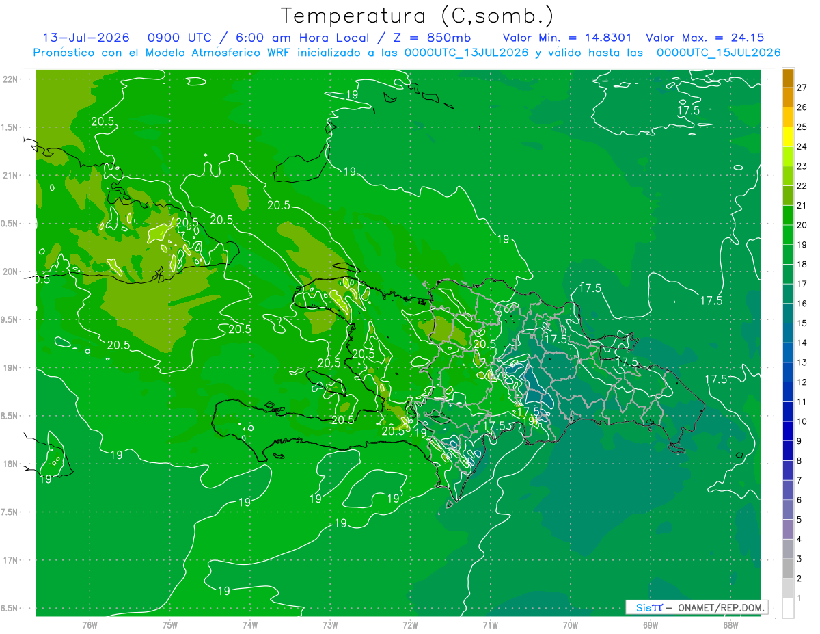Select the '0000UTC_15JUL2026' valid-until time

point(719,53)
